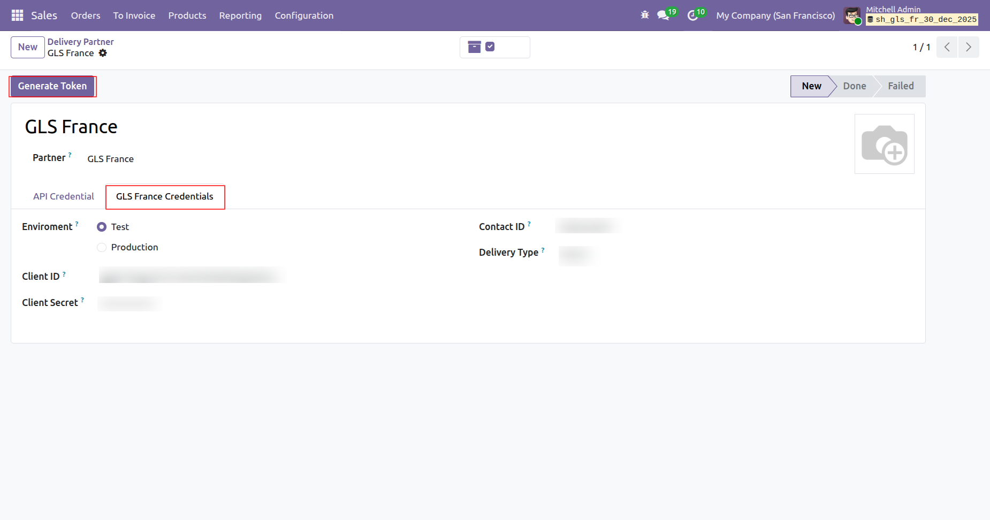Click the help mark beside Delivery Type
This screenshot has width=990, height=520.
pyautogui.click(x=543, y=249)
